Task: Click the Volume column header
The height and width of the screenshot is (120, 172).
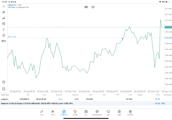Action: pyautogui.click(x=75, y=95)
